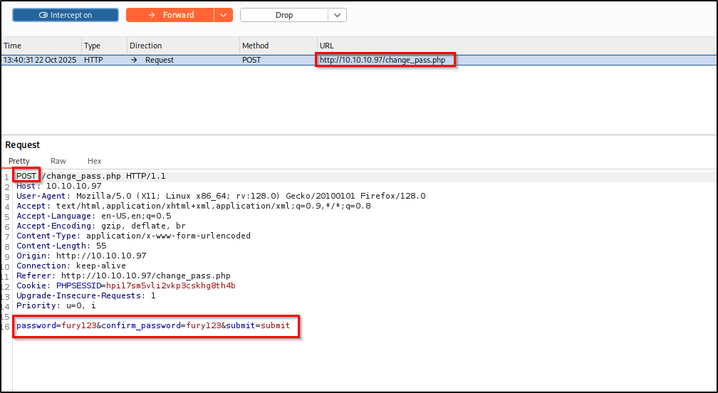Image resolution: width=718 pixels, height=393 pixels.
Task: Click the Request direction arrow icon
Action: tap(134, 60)
